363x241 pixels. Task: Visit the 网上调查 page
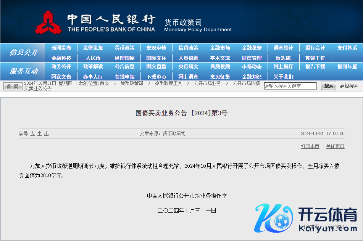click(188, 77)
